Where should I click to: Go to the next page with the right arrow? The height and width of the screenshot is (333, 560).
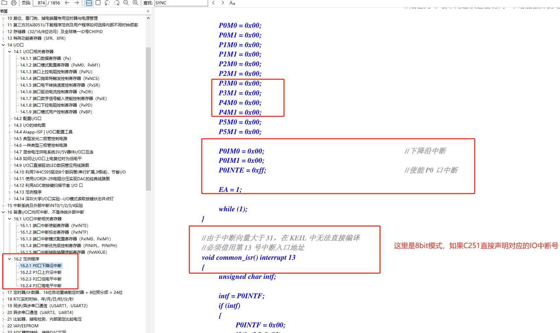tap(77, 3)
